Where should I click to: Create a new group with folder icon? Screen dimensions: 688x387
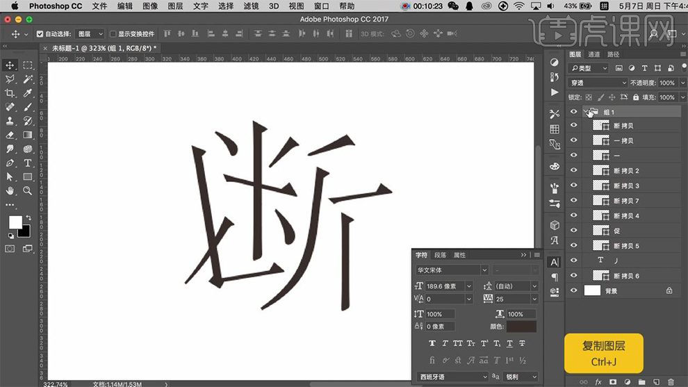641,382
